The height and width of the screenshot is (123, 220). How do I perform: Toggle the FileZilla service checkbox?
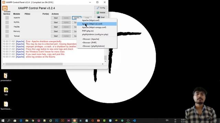(x=7, y=27)
